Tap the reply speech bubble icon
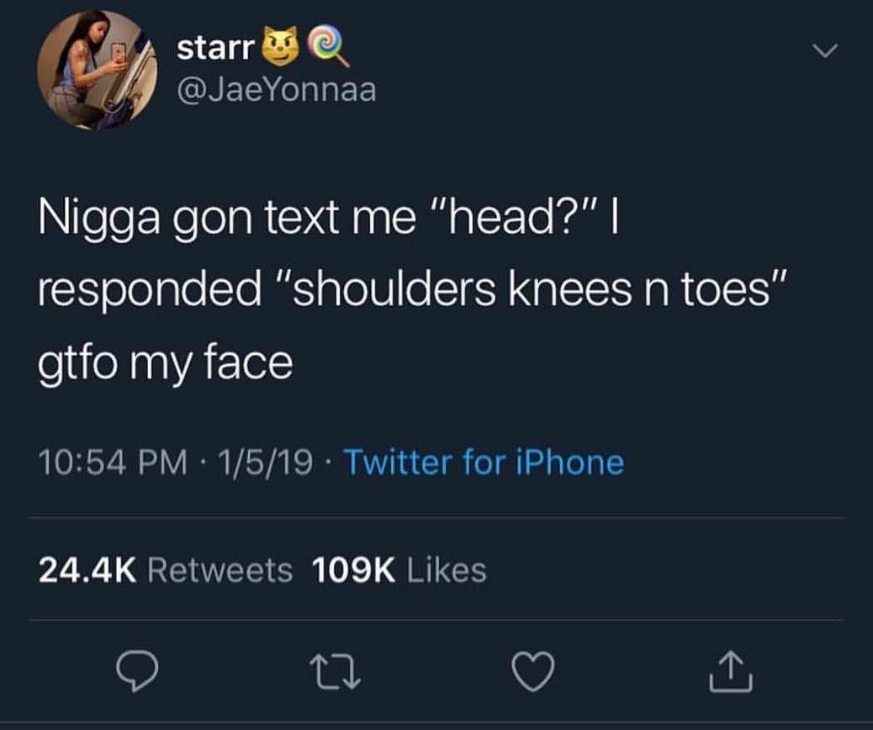The image size is (873, 730). coord(137,670)
